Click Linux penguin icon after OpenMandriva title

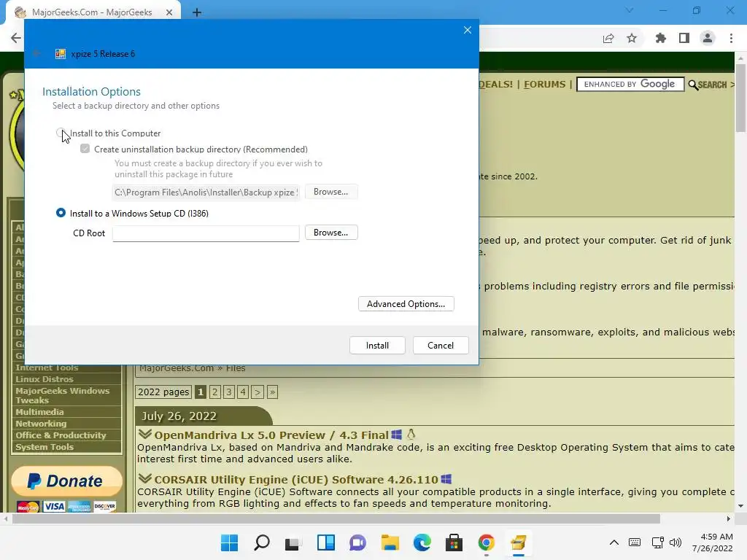(x=411, y=435)
